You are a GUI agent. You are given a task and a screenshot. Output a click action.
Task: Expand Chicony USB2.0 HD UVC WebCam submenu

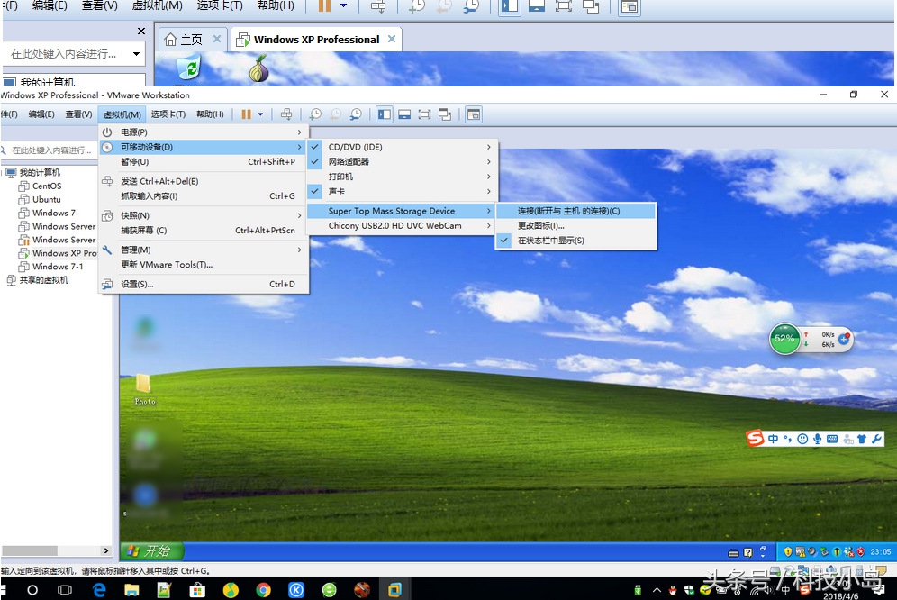click(403, 225)
